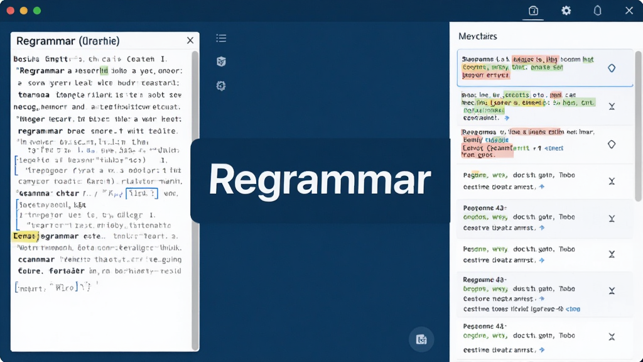This screenshot has height=362, width=643.
Task: Dismiss the 'Pegeanne 43-' card with its X icon
Action: 612,337
